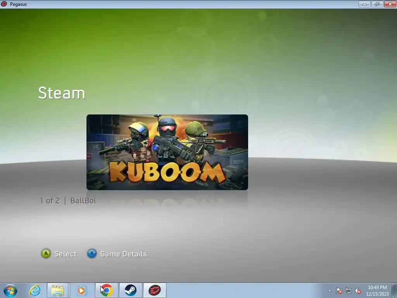Open the network status tray icon
The height and width of the screenshot is (298, 397).
pos(349,291)
